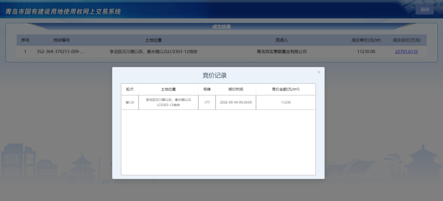The image size is (443, 201).
Task: Click the 报价时间 column header
Action: (235, 89)
